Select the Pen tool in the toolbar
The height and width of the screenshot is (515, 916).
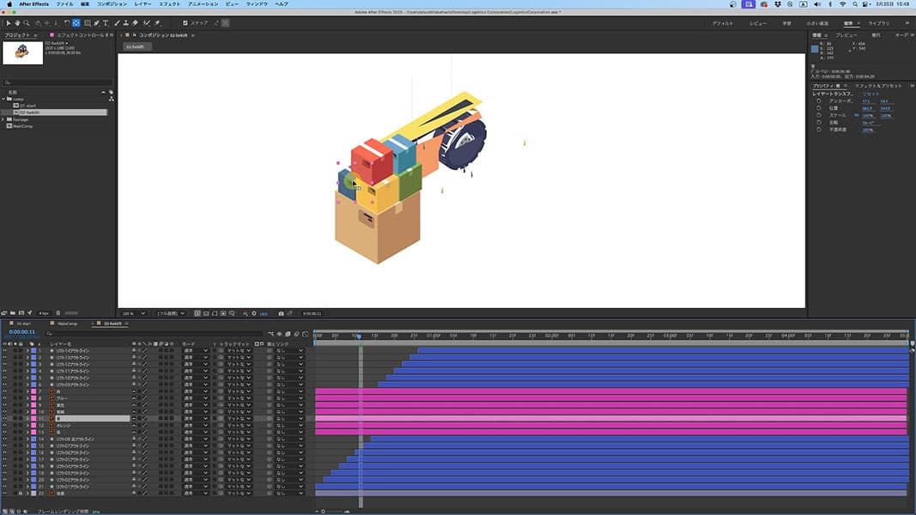click(96, 23)
